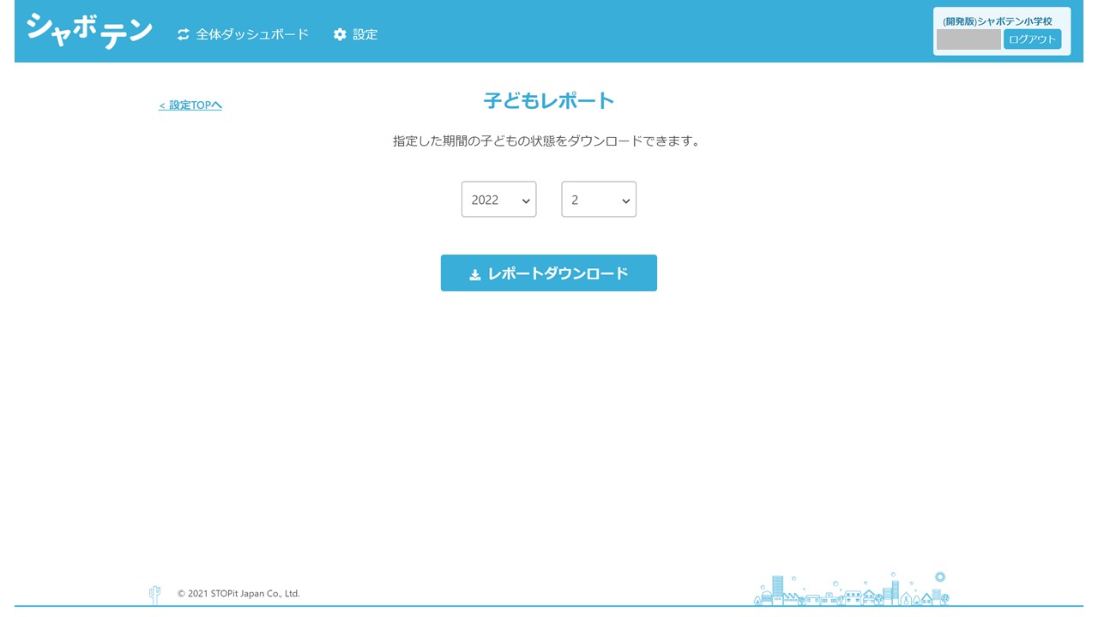The image size is (1098, 617).
Task: Open 全体ダッシュボード from the header
Action: tap(252, 34)
